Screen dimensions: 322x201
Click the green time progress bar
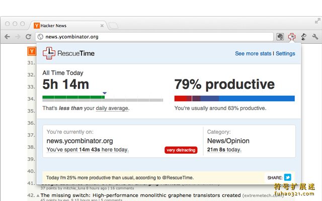[x=73, y=97]
